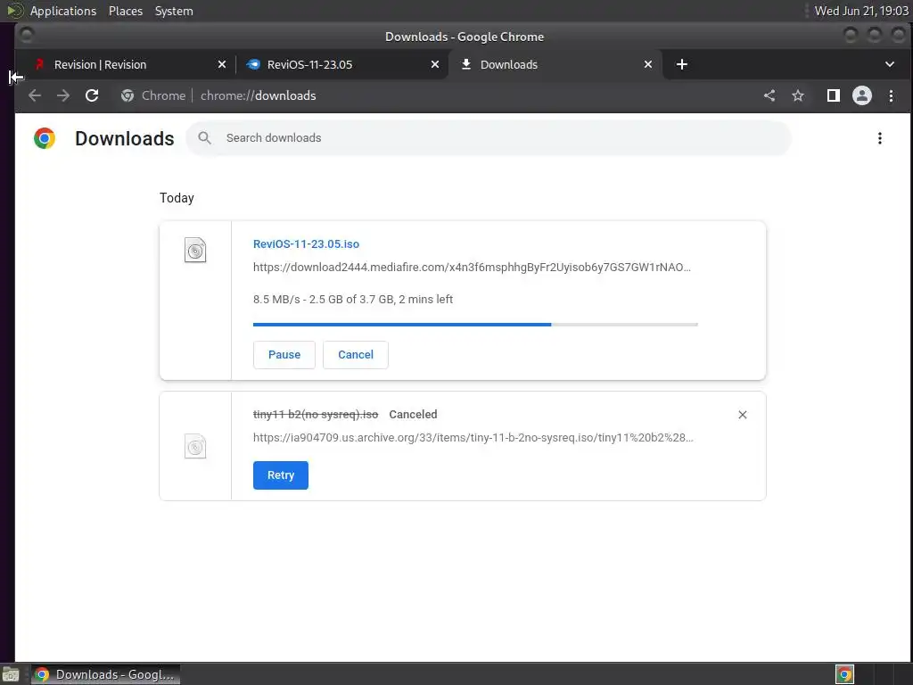Close the Downloads tab
Viewport: 913px width, 685px height.
click(x=648, y=64)
